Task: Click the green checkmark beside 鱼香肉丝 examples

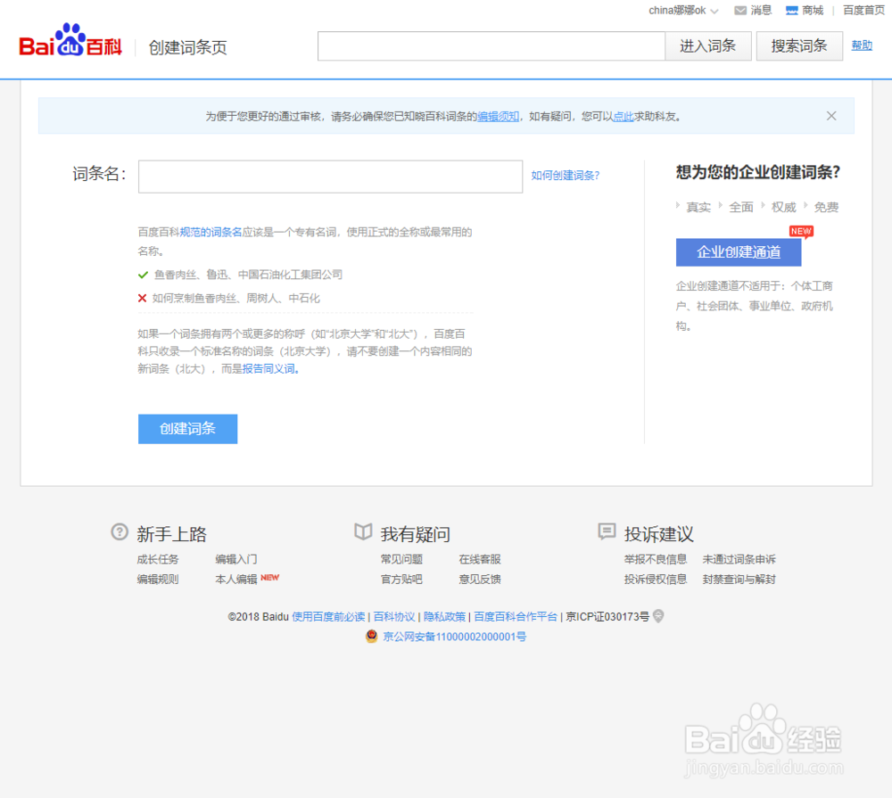Action: [143, 275]
